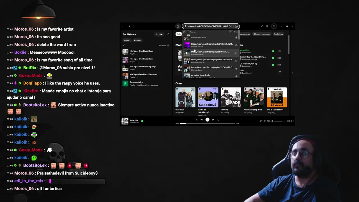Skip to the previous track
The image size is (359, 202).
tap(201, 120)
